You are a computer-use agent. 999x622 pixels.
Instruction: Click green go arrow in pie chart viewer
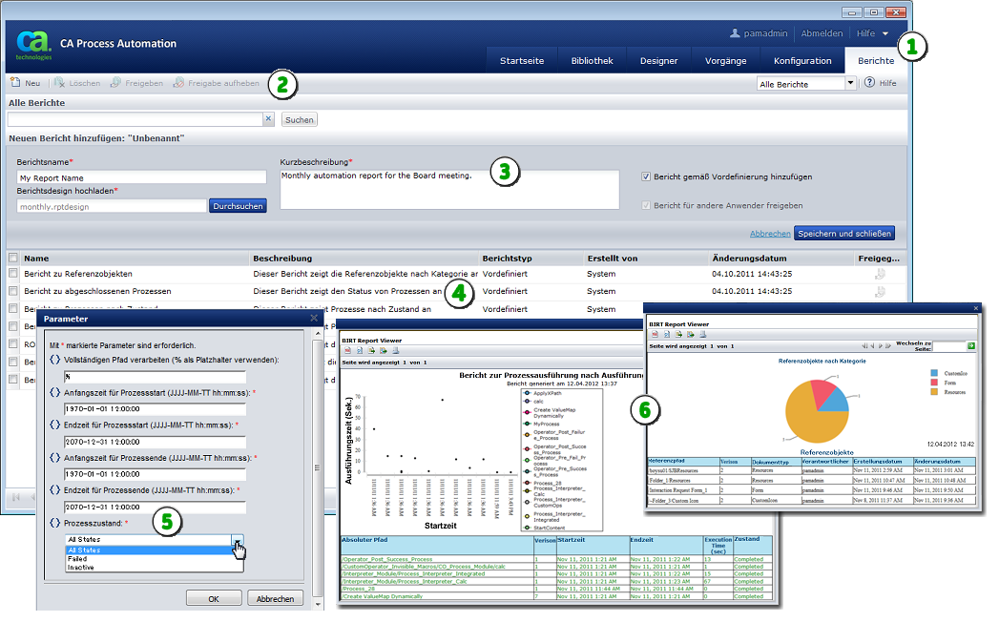click(x=971, y=346)
